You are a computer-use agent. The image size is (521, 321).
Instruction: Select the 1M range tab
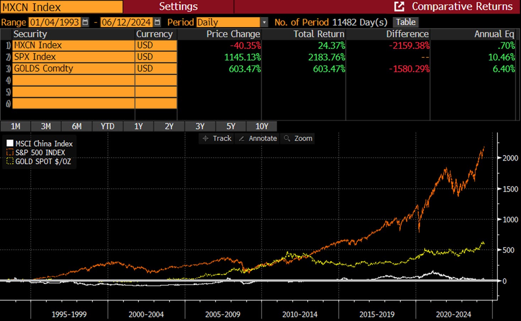point(15,126)
